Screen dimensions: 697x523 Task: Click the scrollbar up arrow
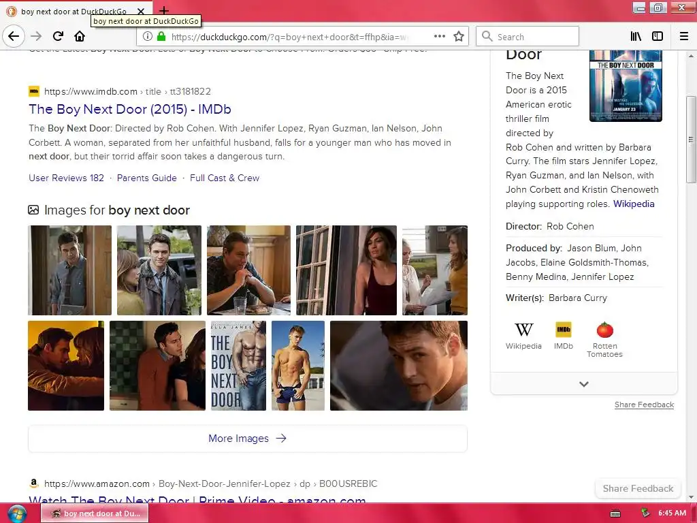tap(691, 56)
